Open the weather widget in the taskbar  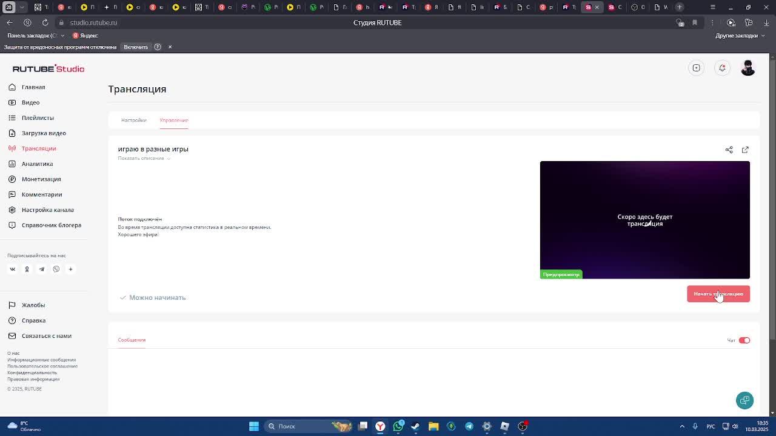23,426
